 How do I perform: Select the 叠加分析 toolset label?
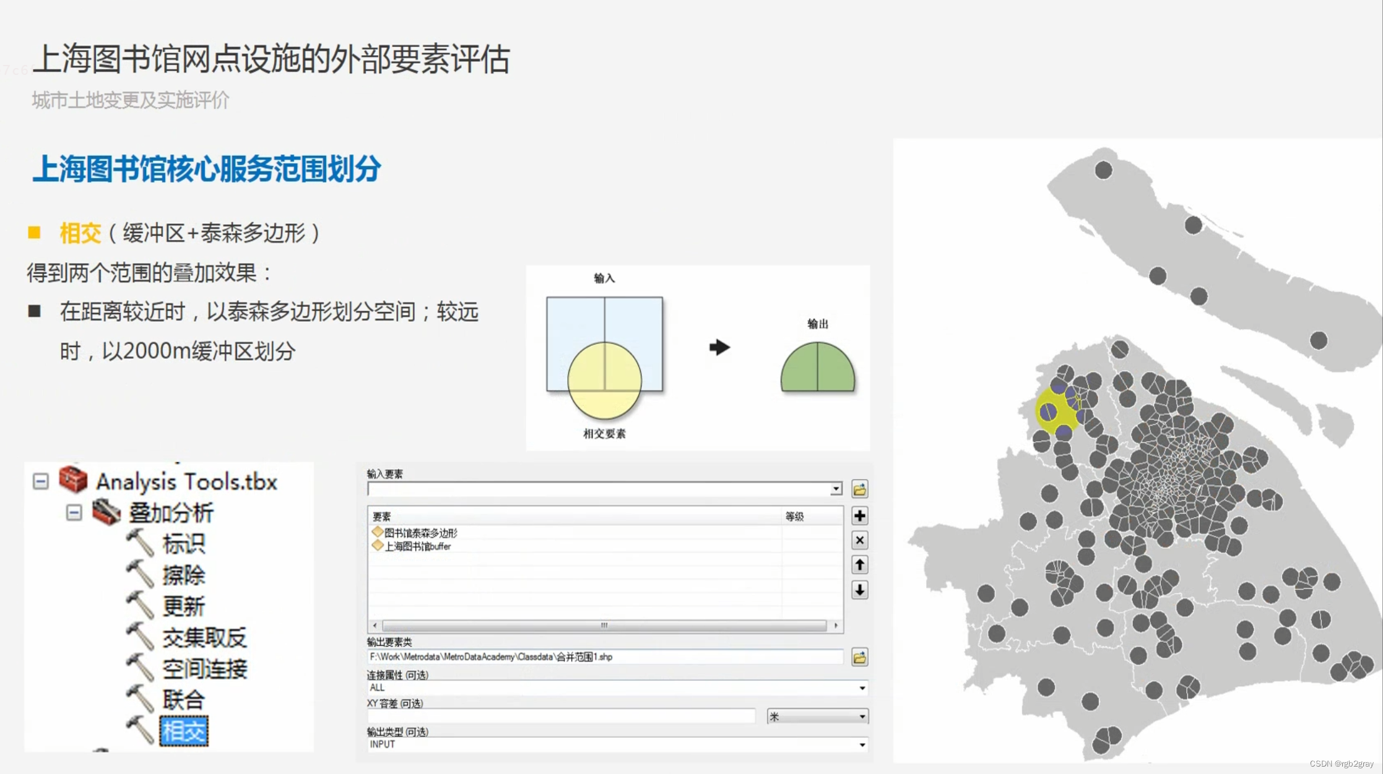point(171,513)
